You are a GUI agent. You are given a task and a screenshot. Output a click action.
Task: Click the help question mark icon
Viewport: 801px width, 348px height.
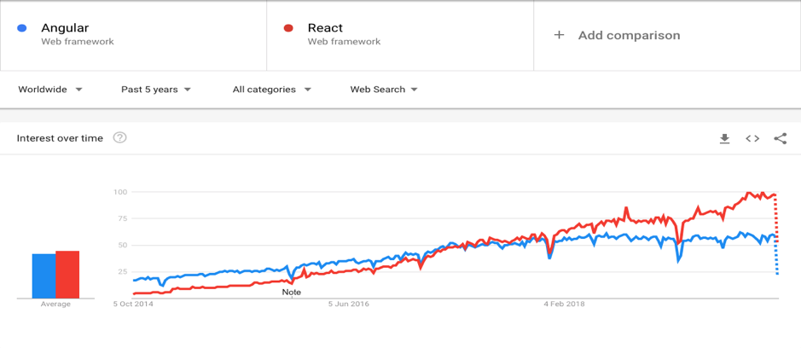click(x=120, y=138)
